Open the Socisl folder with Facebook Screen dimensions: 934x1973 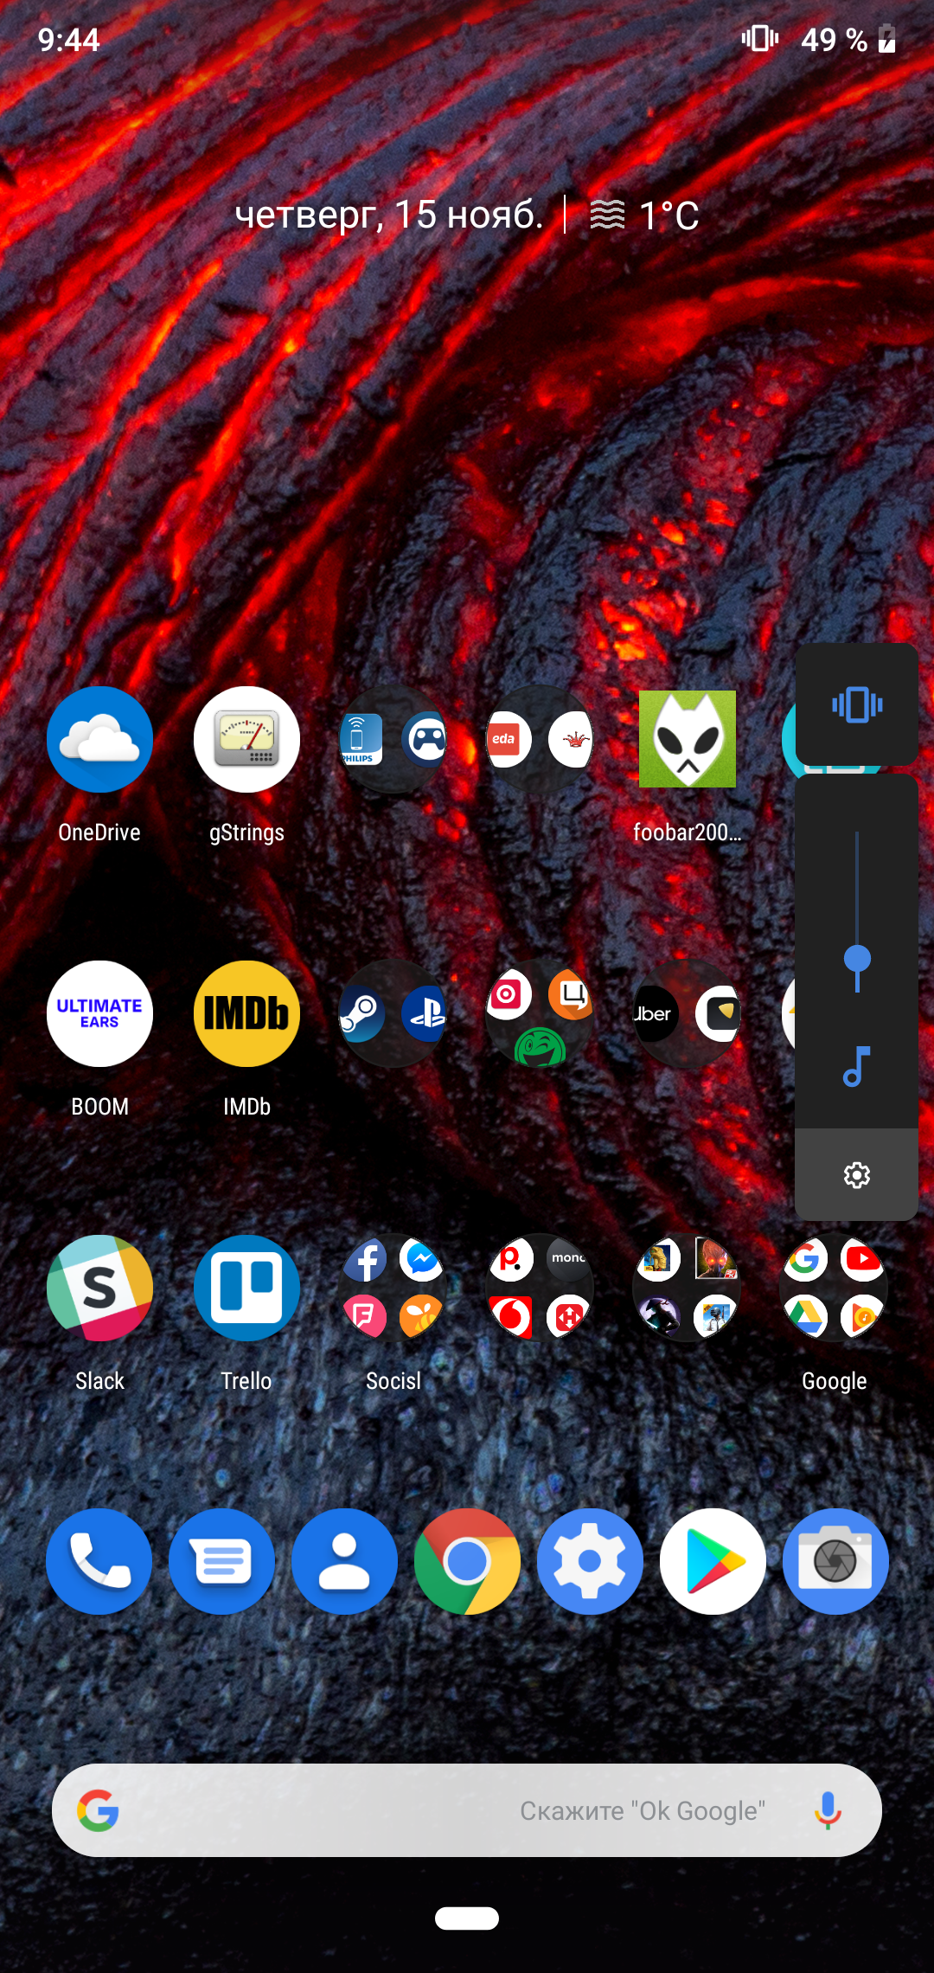(x=393, y=1289)
